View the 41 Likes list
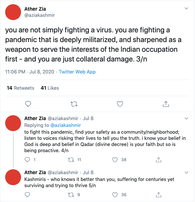 click(x=50, y=88)
